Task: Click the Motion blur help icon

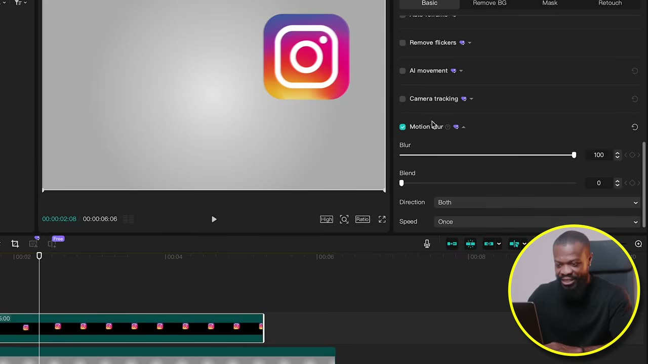Action: point(448,127)
